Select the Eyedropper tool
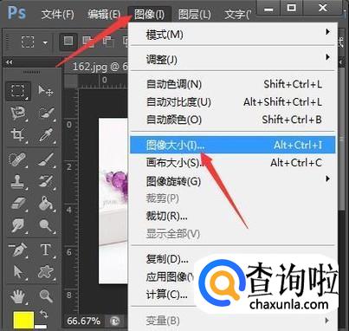This screenshot has width=349, height=331. (x=45, y=135)
